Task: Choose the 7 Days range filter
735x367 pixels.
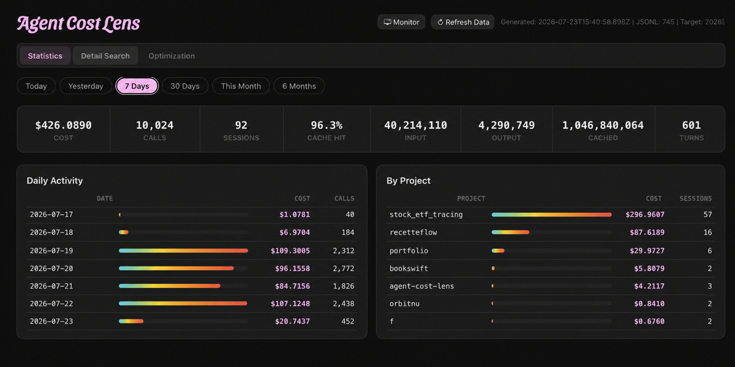Action: (137, 86)
